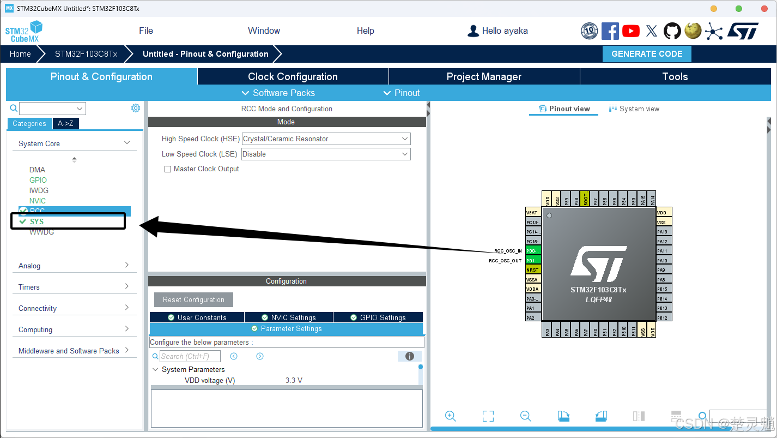777x438 pixels.
Task: Click the Reset Configuration button
Action: coord(193,299)
